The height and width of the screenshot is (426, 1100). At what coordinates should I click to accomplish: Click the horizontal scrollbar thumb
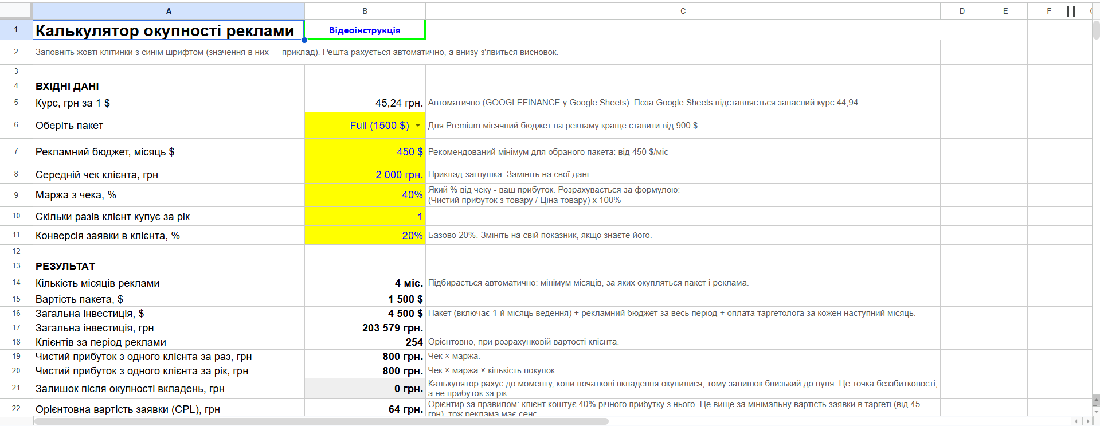[x=321, y=421]
